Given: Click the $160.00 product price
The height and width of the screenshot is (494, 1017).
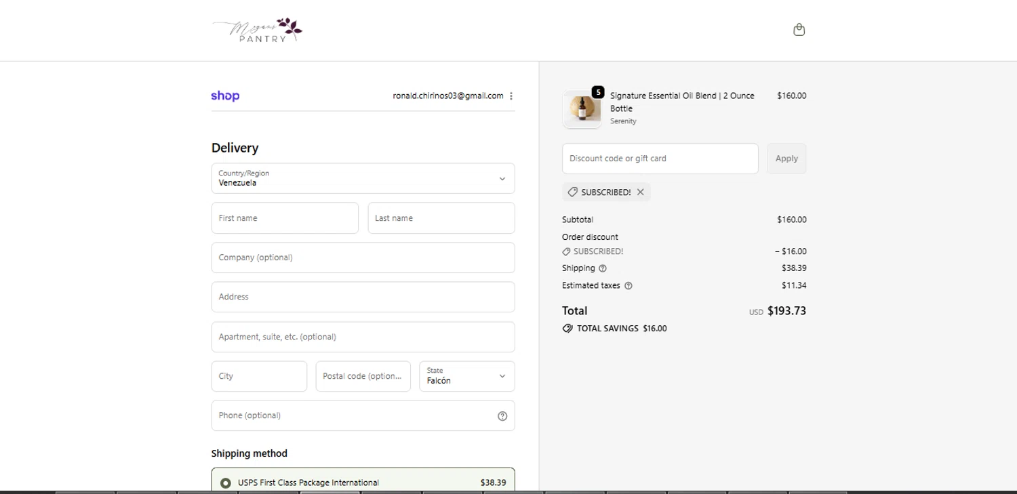Looking at the screenshot, I should tap(792, 96).
